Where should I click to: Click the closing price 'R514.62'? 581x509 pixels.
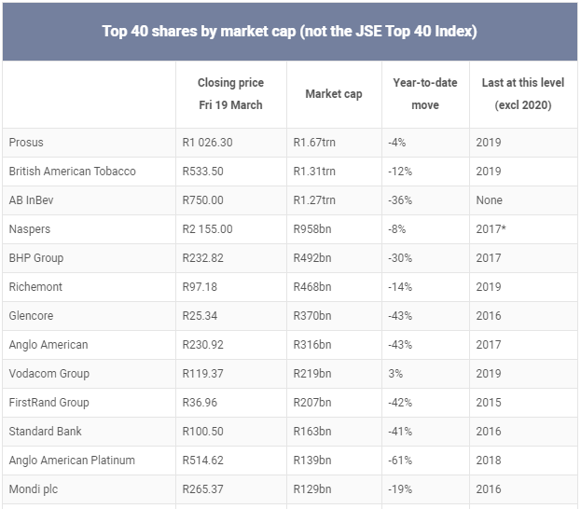[x=202, y=461]
